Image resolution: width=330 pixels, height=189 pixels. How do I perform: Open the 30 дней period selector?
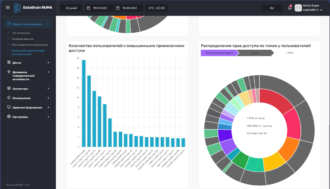71,8
